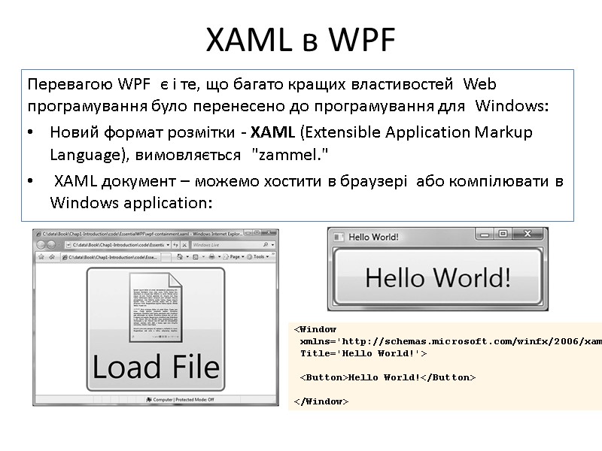This screenshot has width=602, height=451.
Task: Open the Page menu in IE
Action: (x=233, y=257)
